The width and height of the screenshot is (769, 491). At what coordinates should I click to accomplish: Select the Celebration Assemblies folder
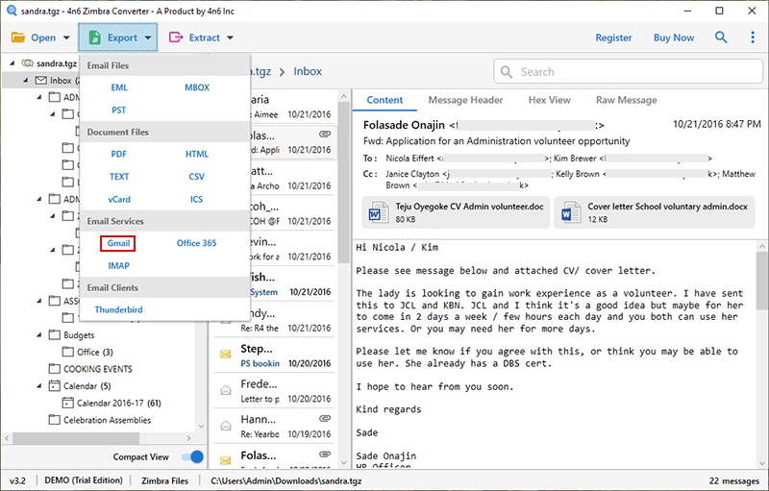pyautogui.click(x=107, y=420)
